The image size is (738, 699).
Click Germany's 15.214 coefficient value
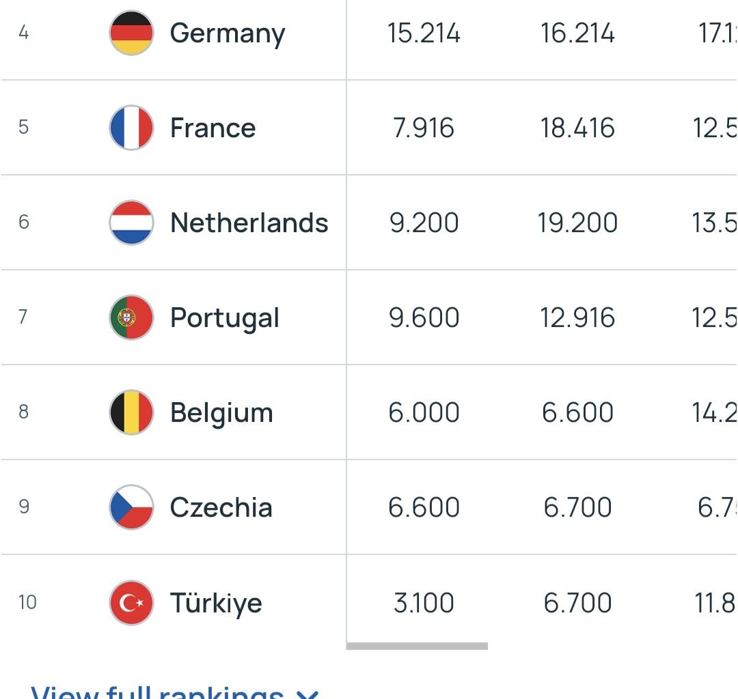click(x=424, y=33)
